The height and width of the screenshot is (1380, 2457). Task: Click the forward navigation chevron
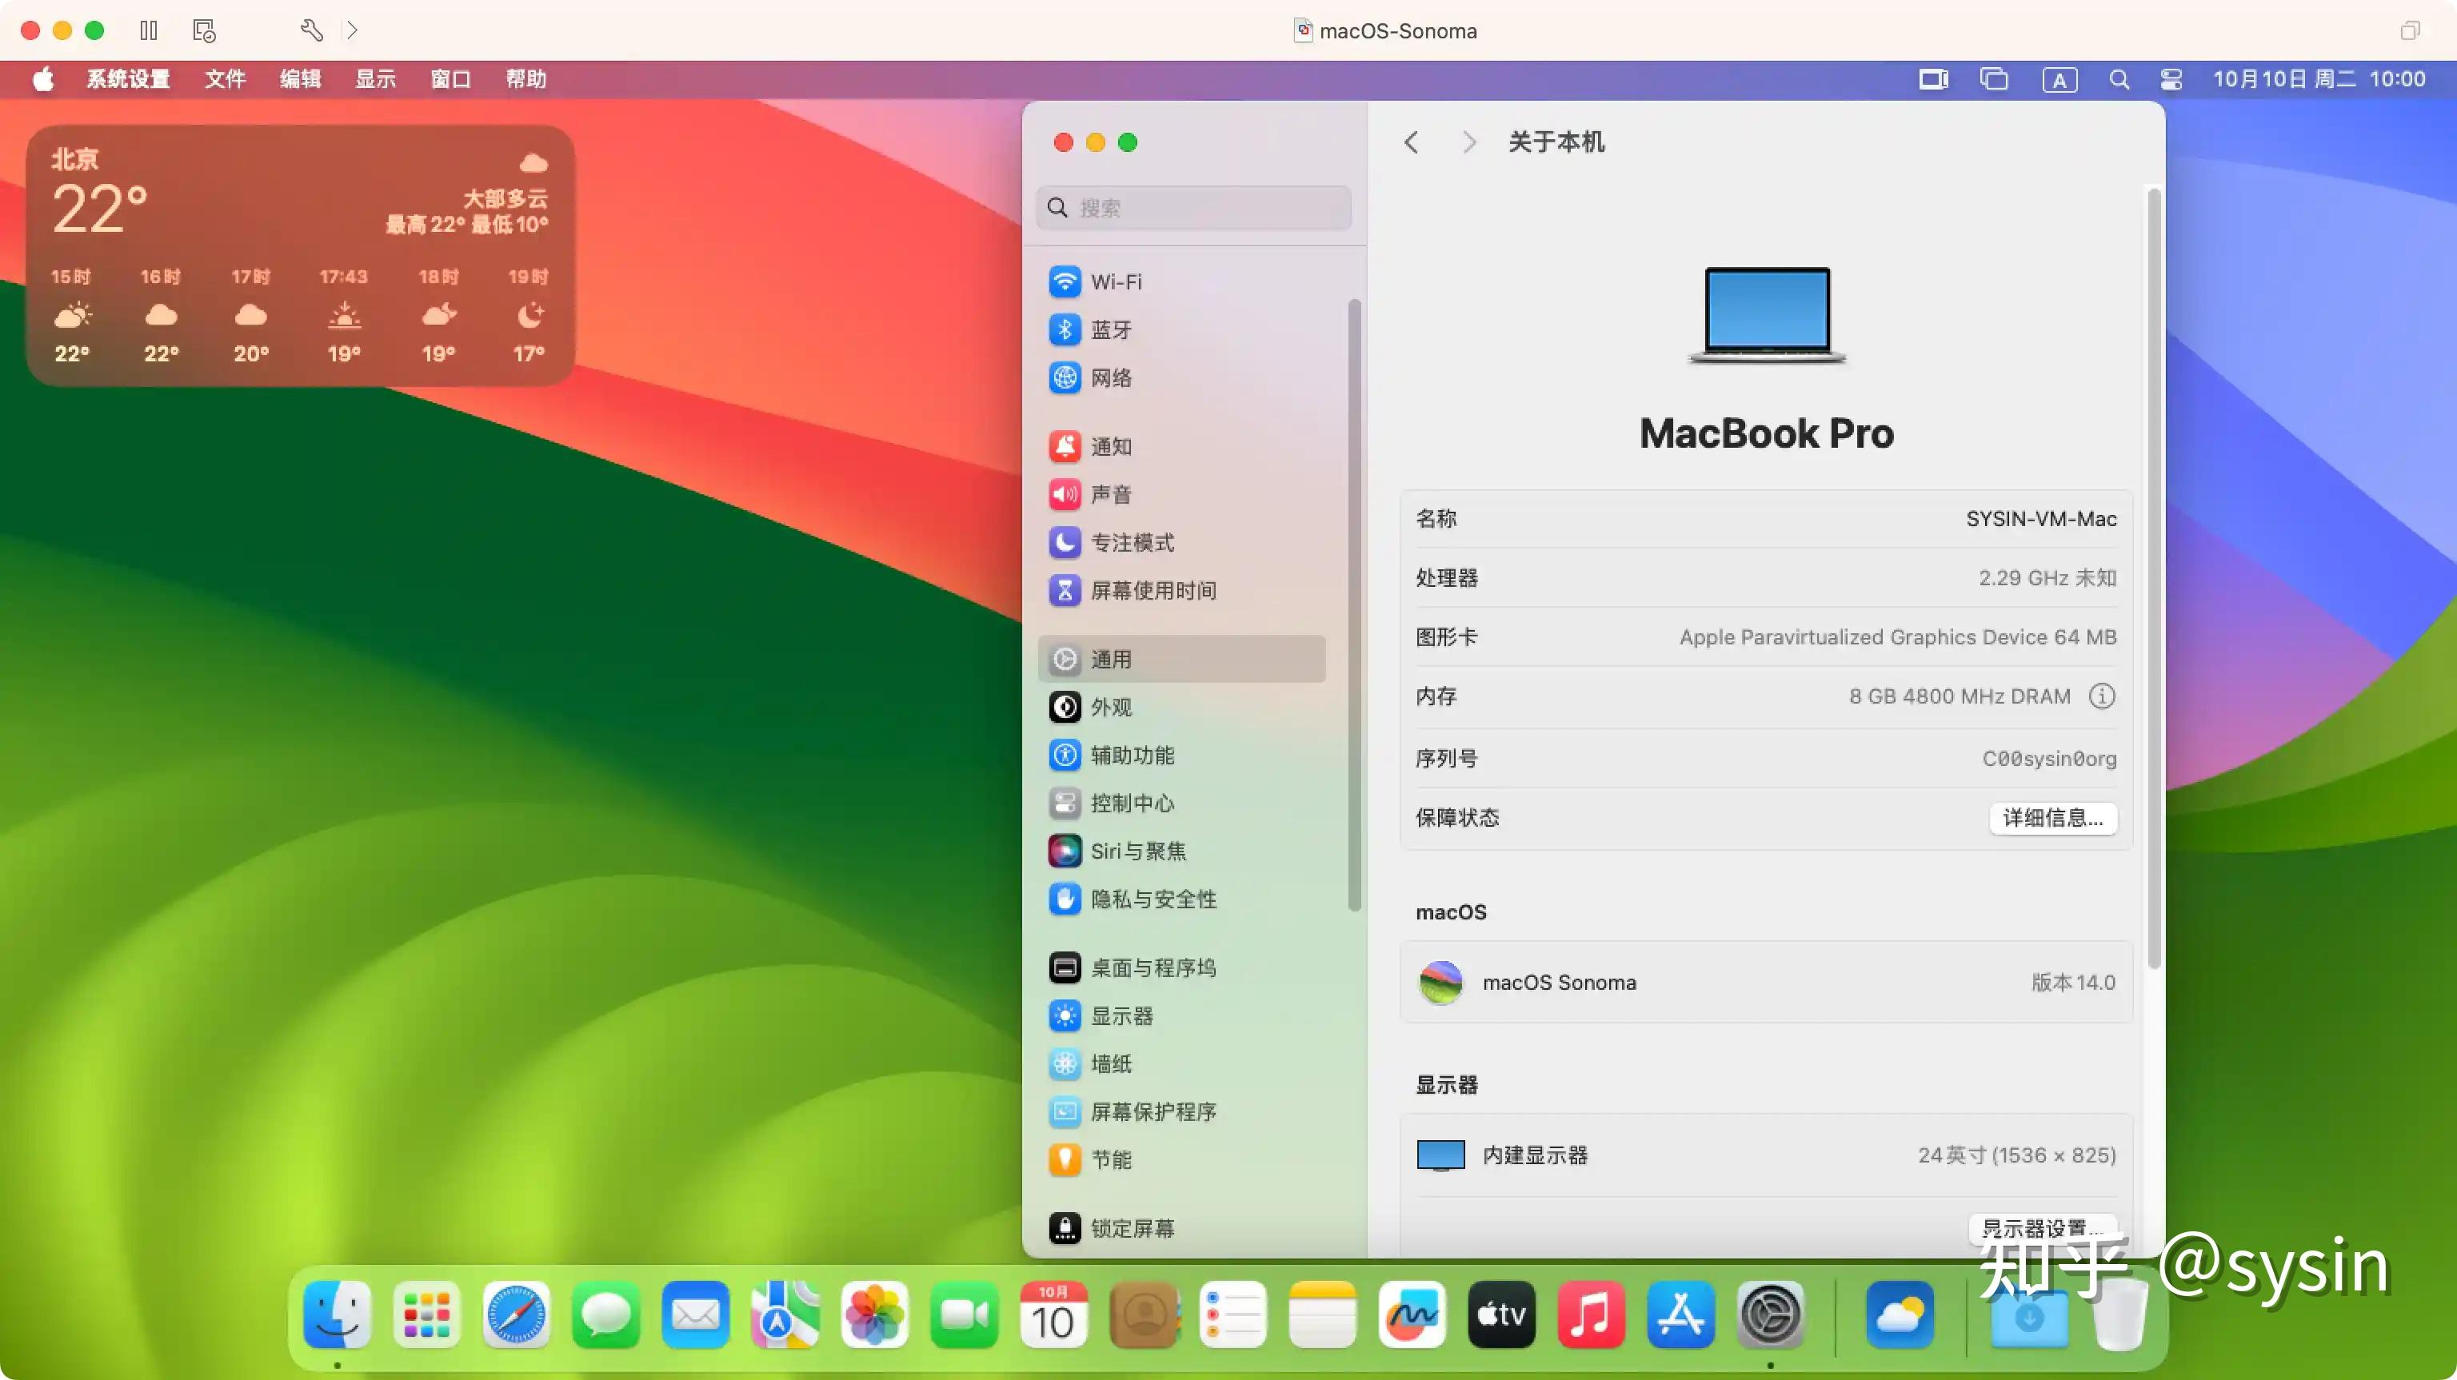(x=1469, y=142)
